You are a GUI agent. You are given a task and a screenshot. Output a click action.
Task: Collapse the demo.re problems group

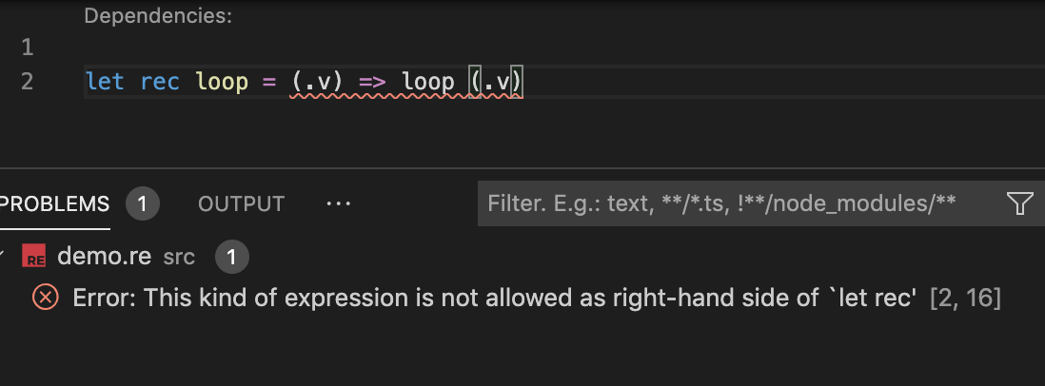4,256
